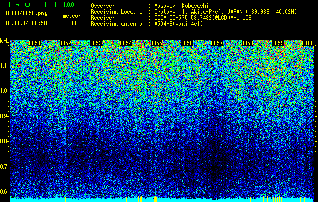Click the 0055 time marker label

(156, 43)
